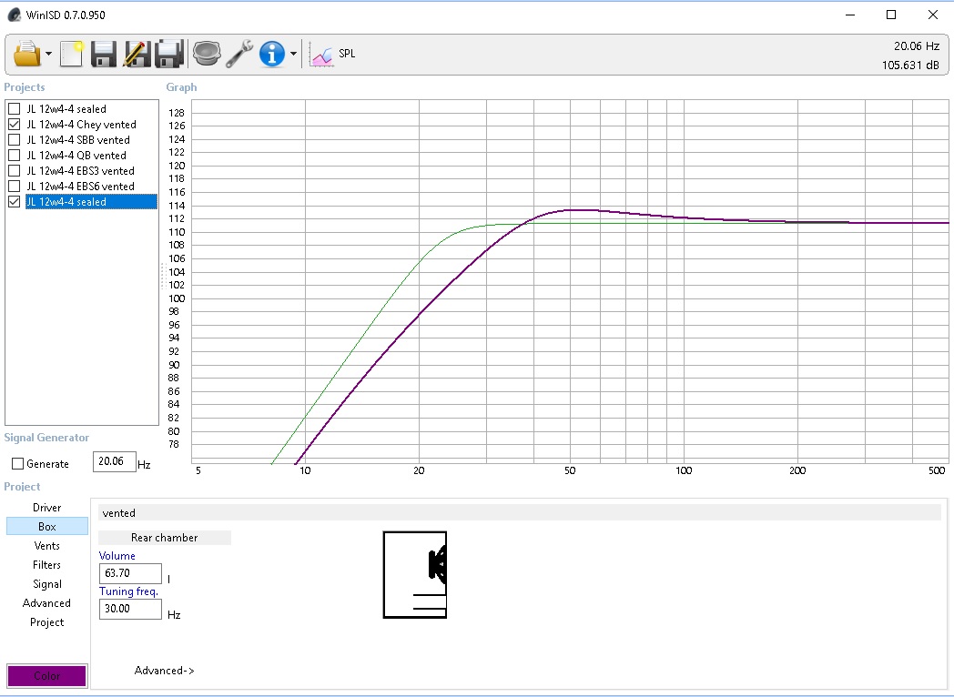Switch to the Filters tab

pos(46,565)
